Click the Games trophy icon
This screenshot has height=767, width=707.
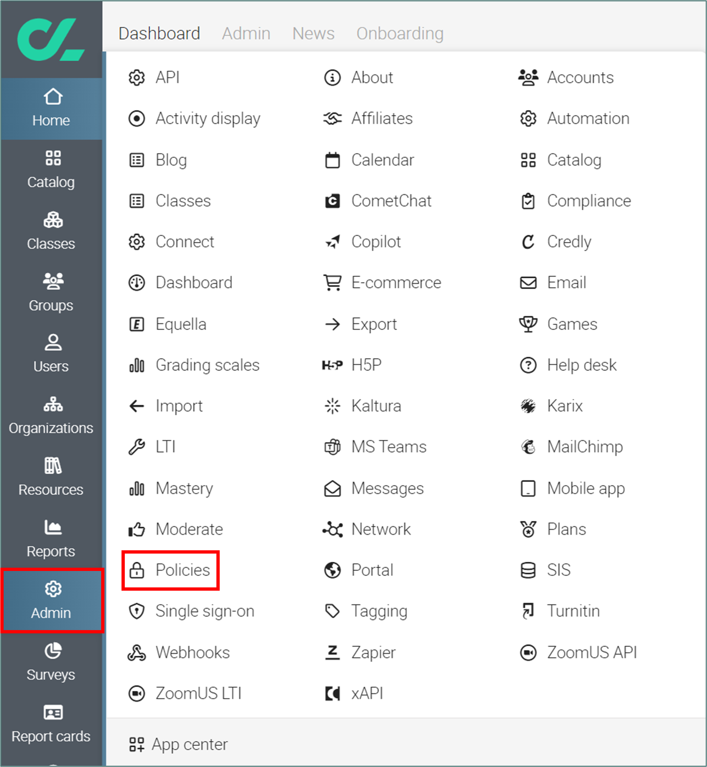[528, 324]
